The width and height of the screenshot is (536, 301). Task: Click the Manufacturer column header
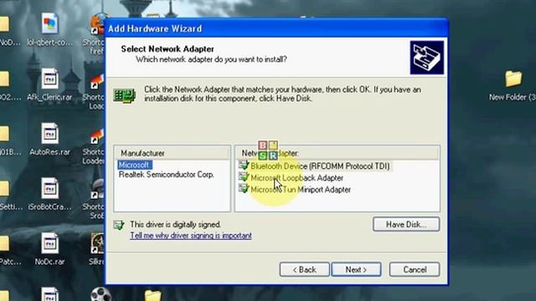tap(172, 153)
